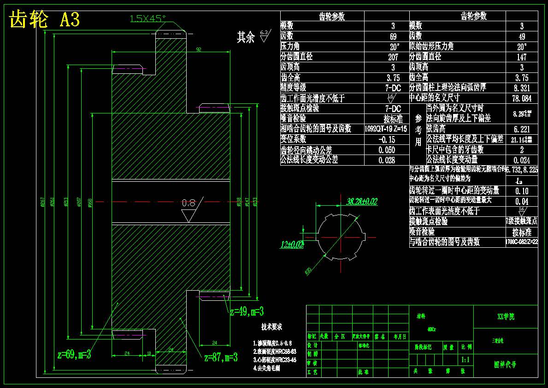548x388 pixels.
Task: Select the '40Cr' material text
Action: [431, 329]
